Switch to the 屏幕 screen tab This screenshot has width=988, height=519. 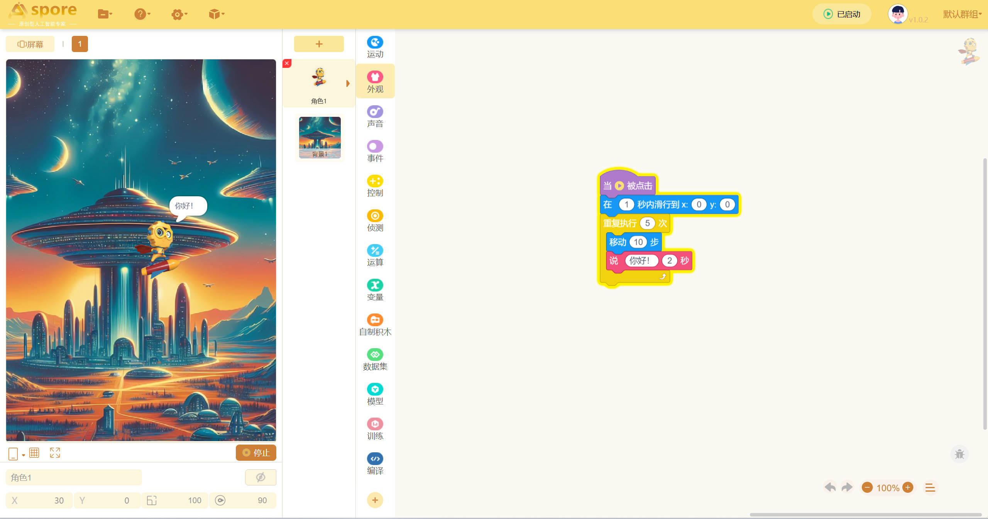tap(30, 44)
